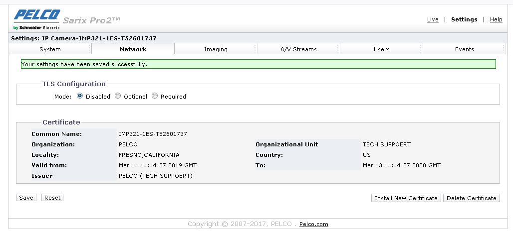
Task: Switch to the A/V Streams tab
Action: (x=298, y=49)
